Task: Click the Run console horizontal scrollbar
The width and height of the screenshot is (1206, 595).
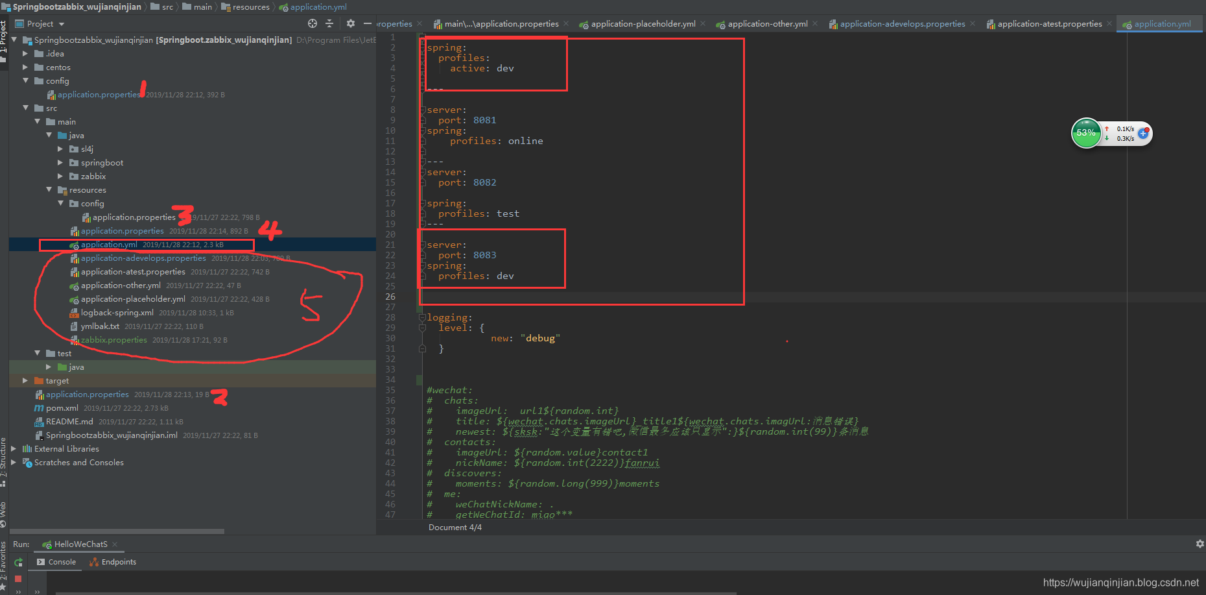Action: (x=396, y=592)
